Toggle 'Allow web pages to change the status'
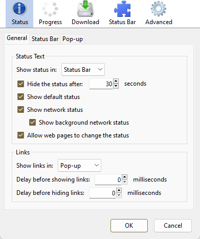 pyautogui.click(x=20, y=135)
